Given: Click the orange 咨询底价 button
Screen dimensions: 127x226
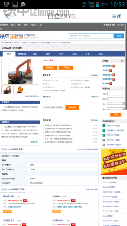Looking at the screenshot, I should point(50,67).
